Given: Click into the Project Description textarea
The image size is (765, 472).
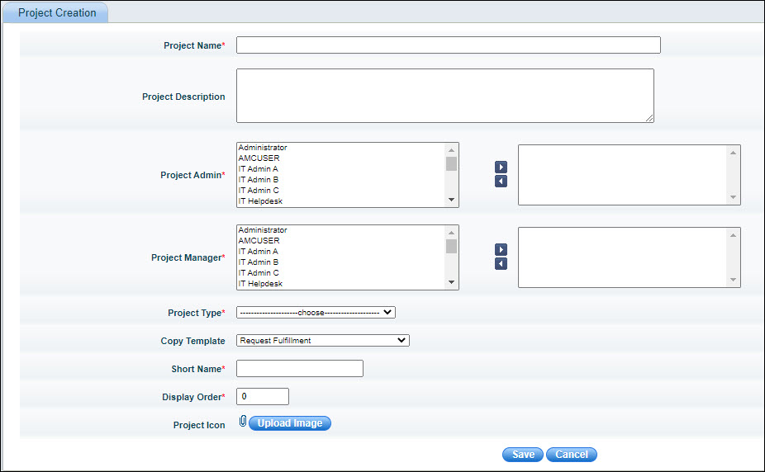Looking at the screenshot, I should point(444,96).
